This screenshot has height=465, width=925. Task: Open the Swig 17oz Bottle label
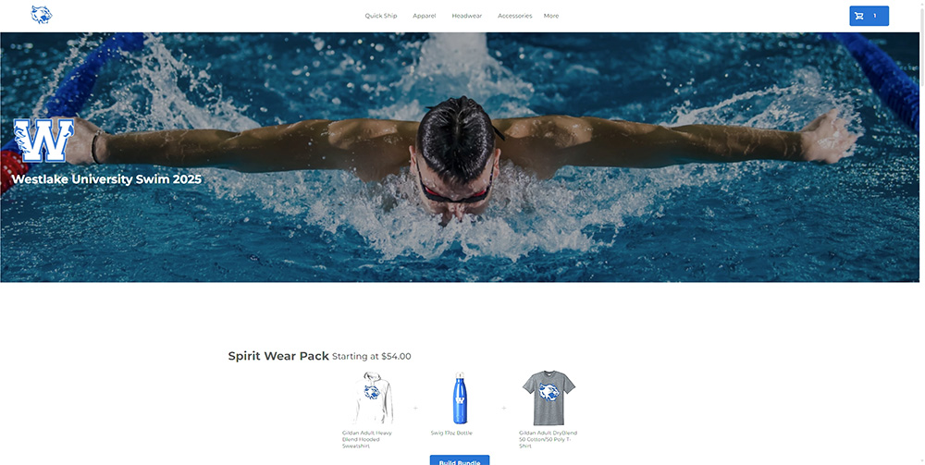(451, 434)
